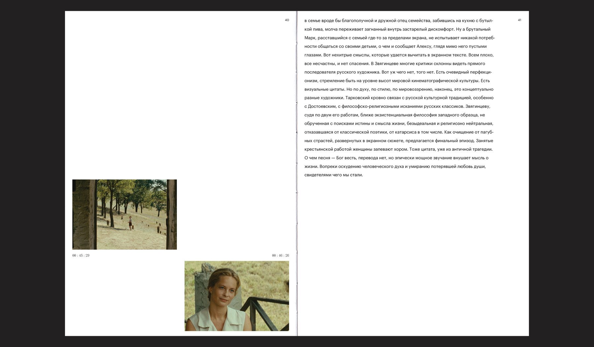This screenshot has width=594, height=347.
Task: Click the line starting "крестьянской работой женщины"
Action: click(398, 149)
